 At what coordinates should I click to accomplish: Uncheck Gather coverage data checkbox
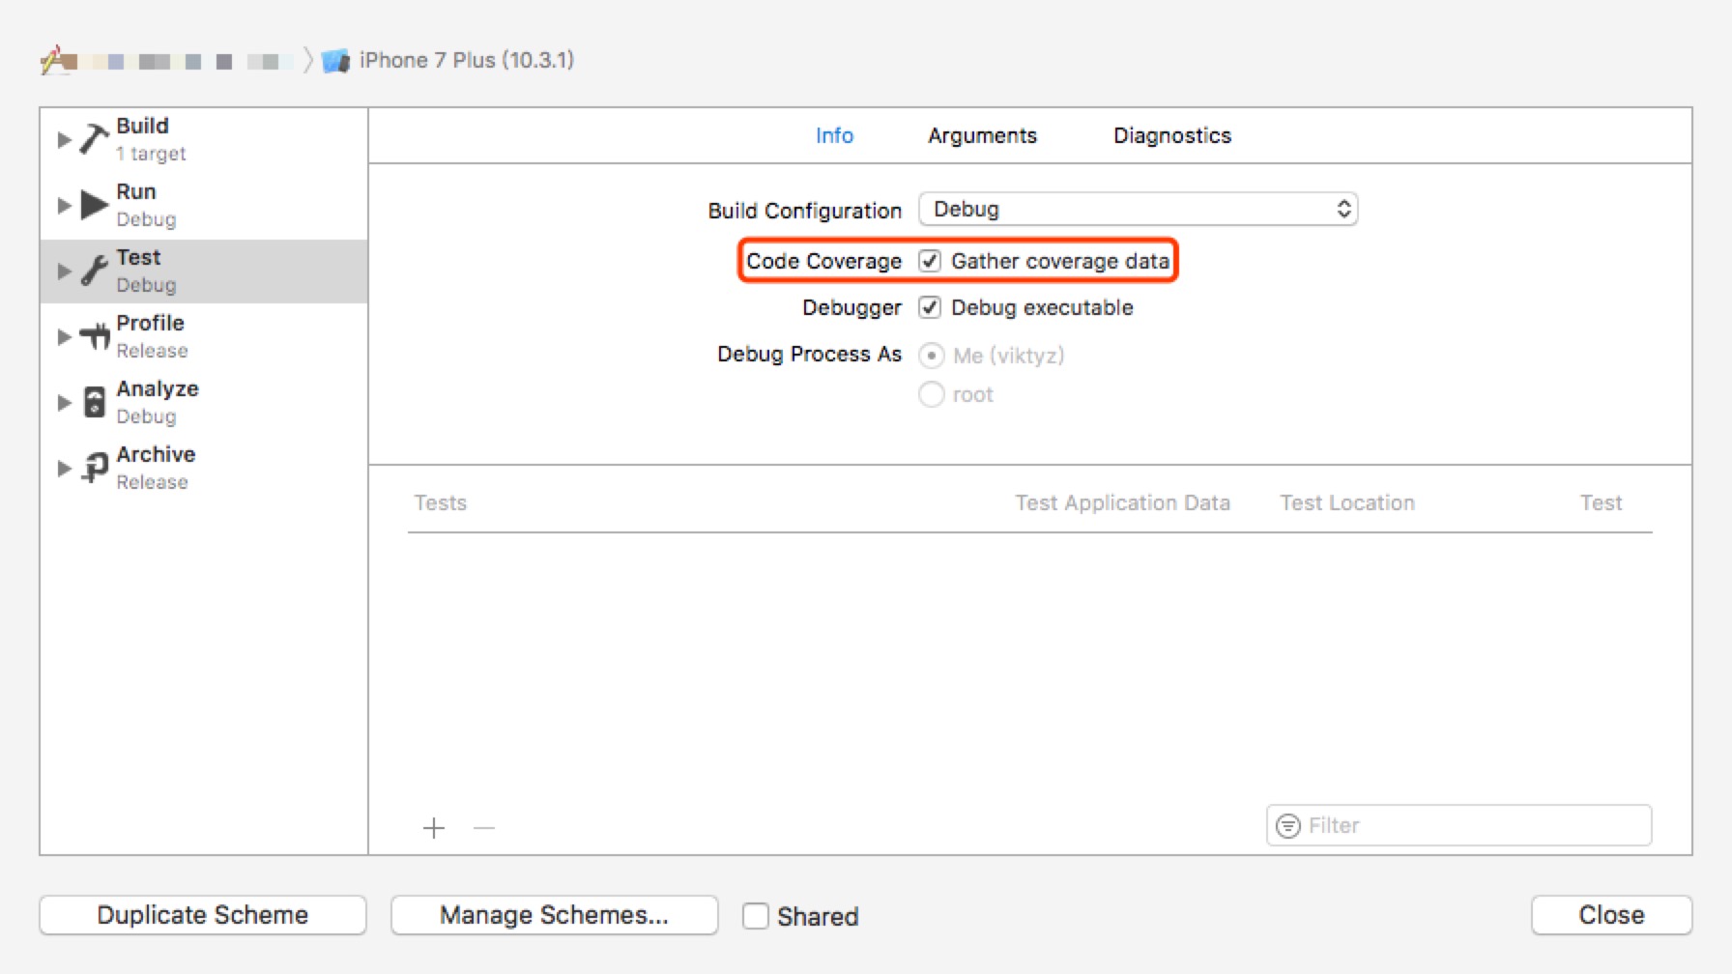930,261
